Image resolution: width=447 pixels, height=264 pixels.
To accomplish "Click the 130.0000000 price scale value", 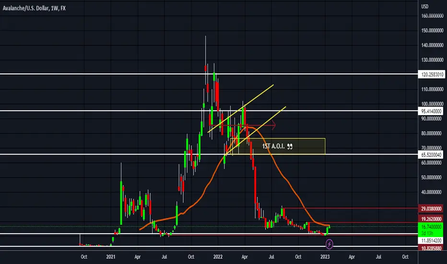I will [x=432, y=60].
